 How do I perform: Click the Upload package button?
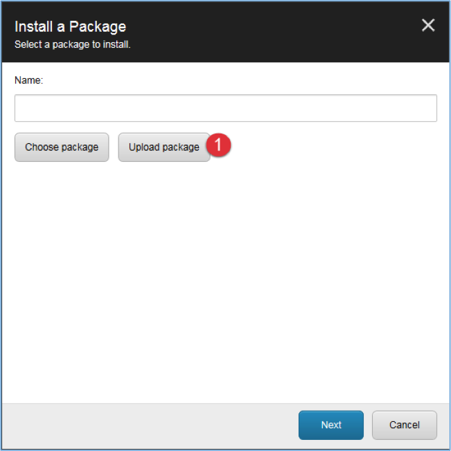(x=164, y=147)
